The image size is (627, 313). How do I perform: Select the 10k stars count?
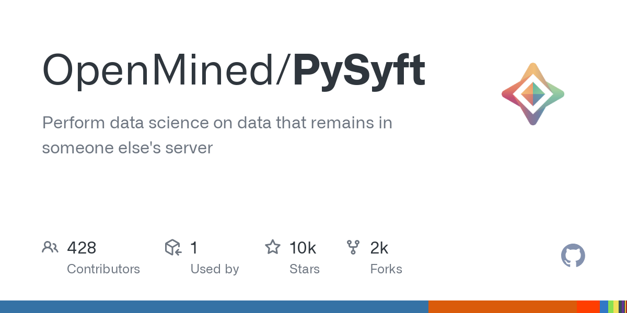[303, 248]
